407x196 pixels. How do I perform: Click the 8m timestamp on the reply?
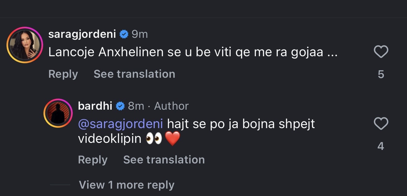136,106
